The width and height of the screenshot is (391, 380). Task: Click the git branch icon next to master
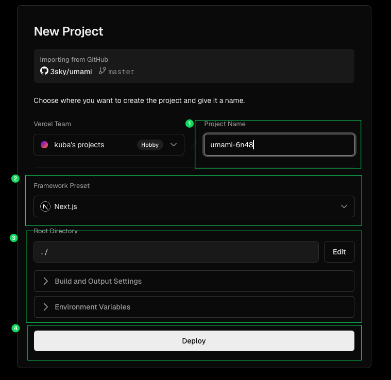click(x=103, y=71)
